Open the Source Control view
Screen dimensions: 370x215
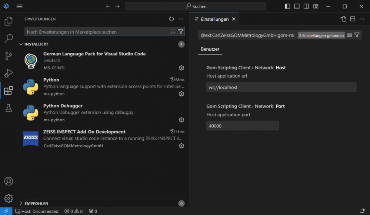[9, 56]
